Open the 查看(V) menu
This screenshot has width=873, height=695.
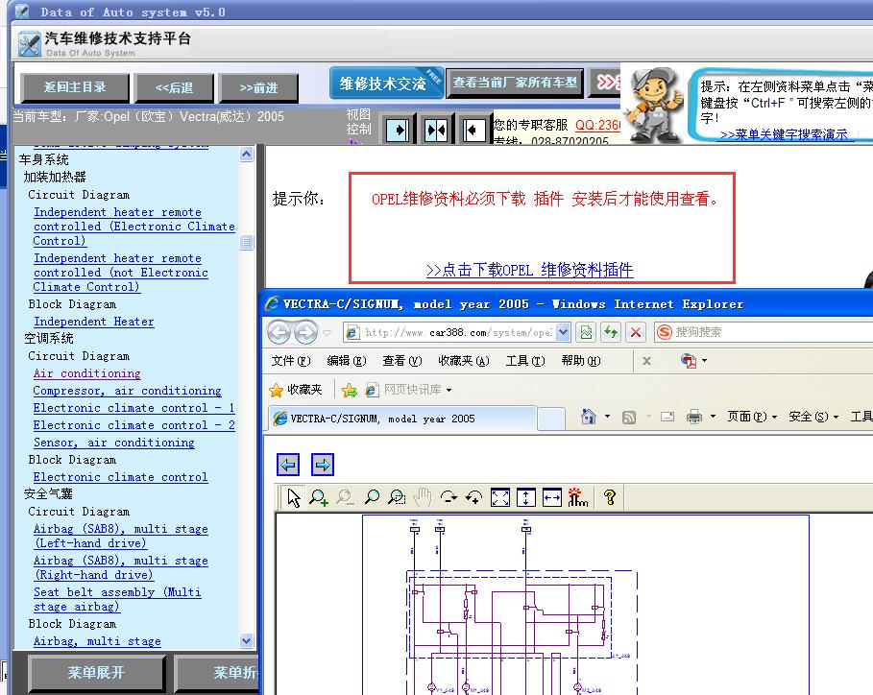402,361
